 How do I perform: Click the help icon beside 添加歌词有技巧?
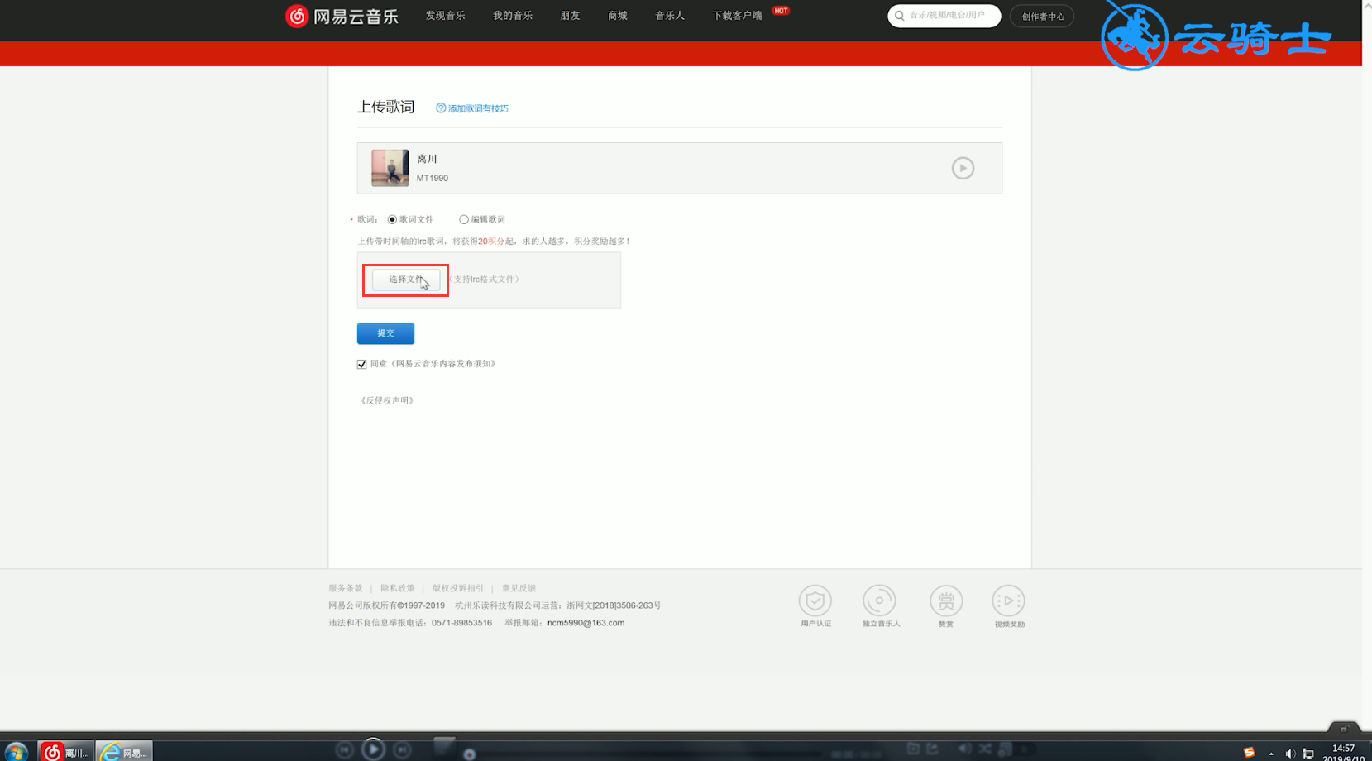click(x=439, y=108)
